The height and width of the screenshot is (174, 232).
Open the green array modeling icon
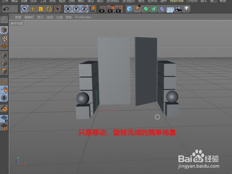(x=154, y=9)
